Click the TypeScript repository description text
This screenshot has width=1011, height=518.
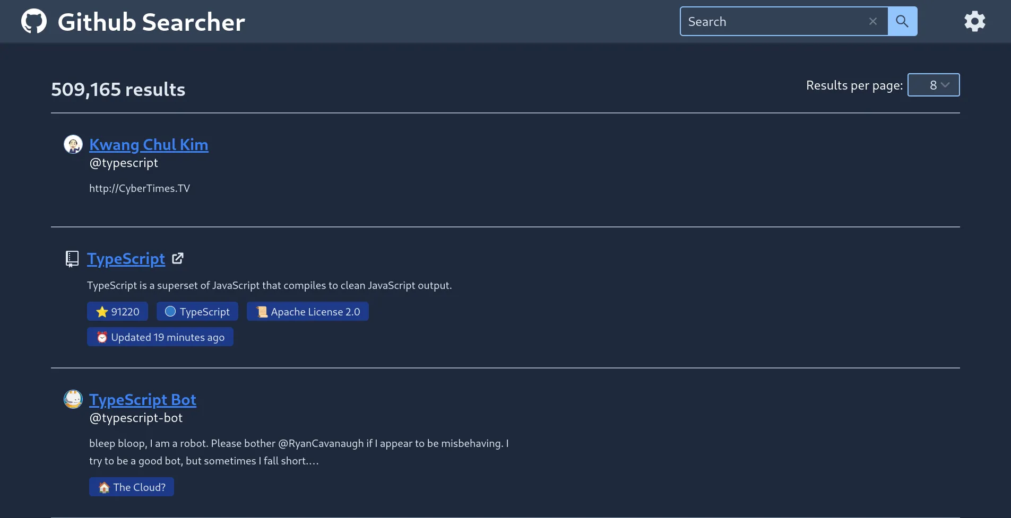pyautogui.click(x=270, y=285)
